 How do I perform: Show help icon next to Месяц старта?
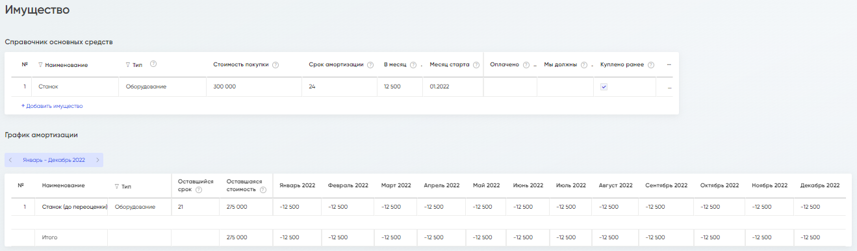pyautogui.click(x=476, y=65)
